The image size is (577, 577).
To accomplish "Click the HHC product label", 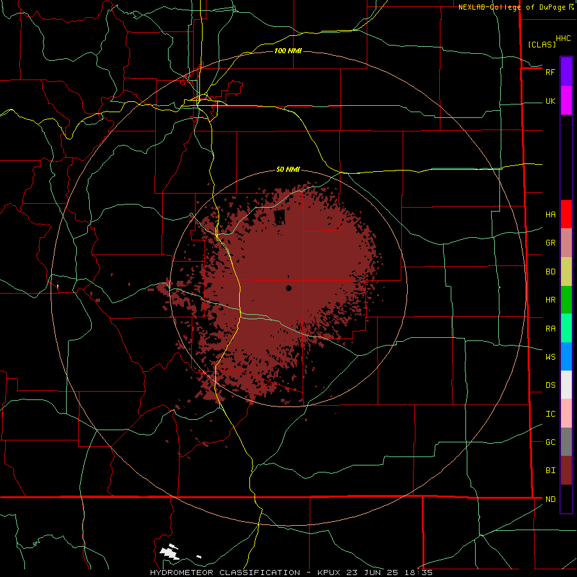I will click(x=563, y=38).
